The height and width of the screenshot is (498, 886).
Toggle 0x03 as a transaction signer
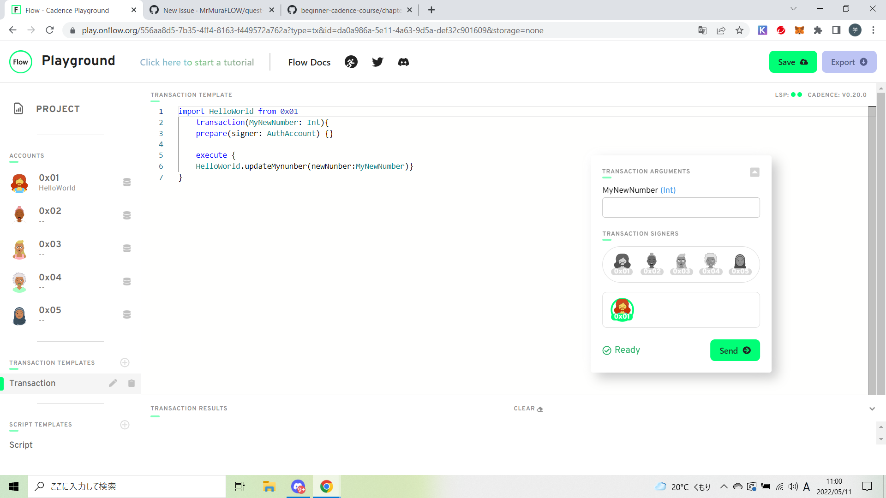681,263
